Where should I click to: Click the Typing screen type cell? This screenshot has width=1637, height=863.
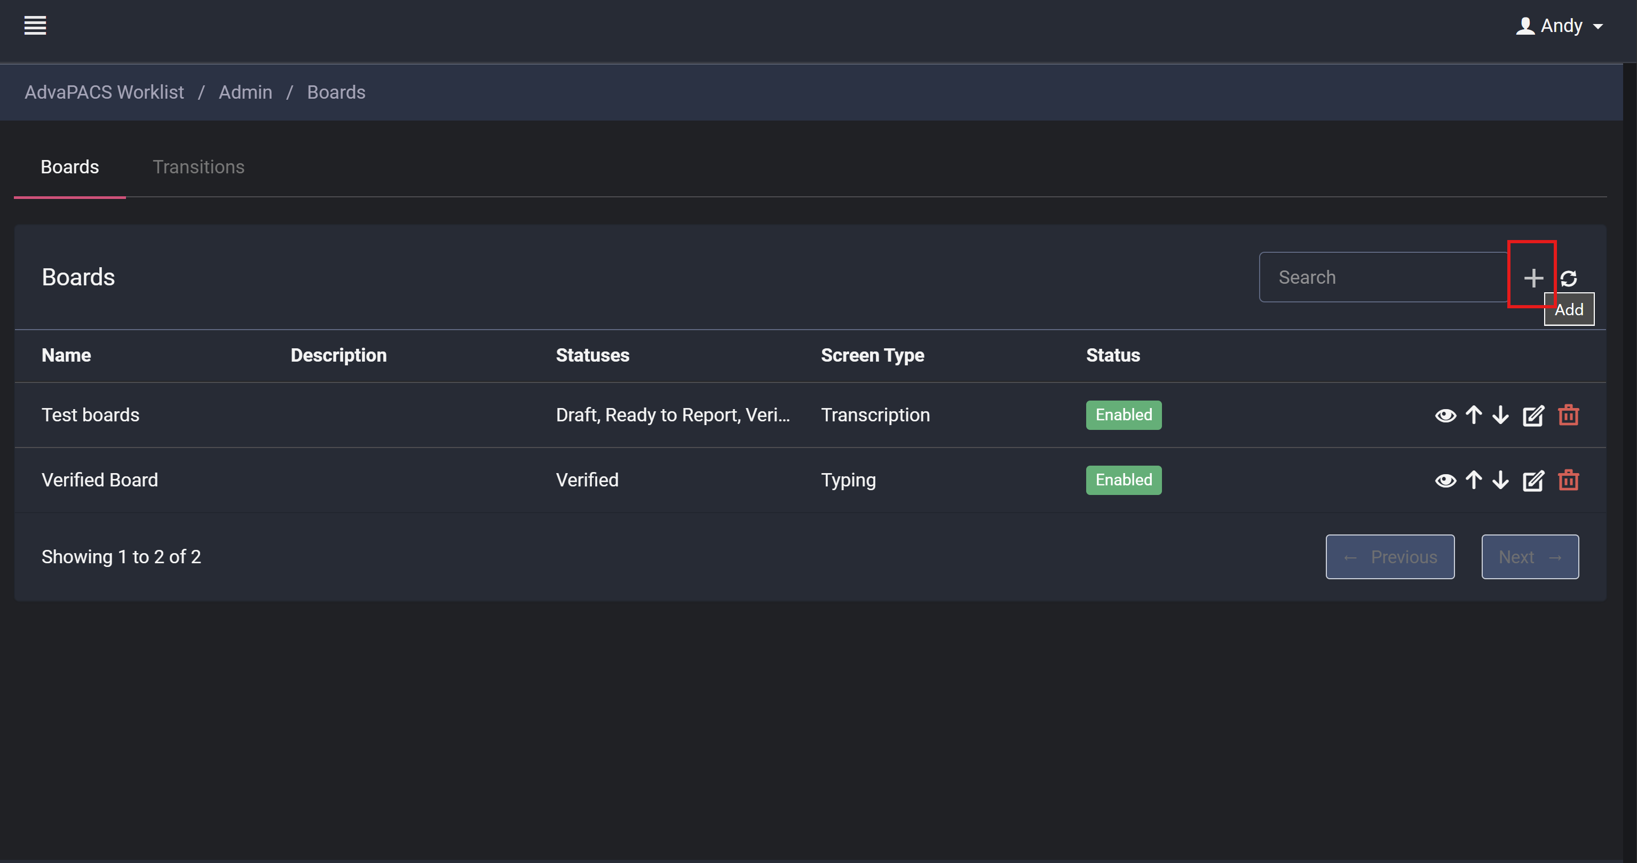[x=848, y=481]
